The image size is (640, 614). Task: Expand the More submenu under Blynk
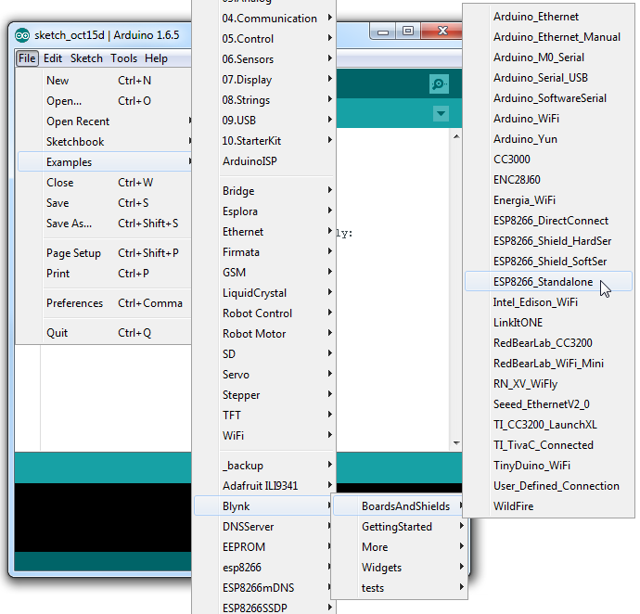point(399,547)
